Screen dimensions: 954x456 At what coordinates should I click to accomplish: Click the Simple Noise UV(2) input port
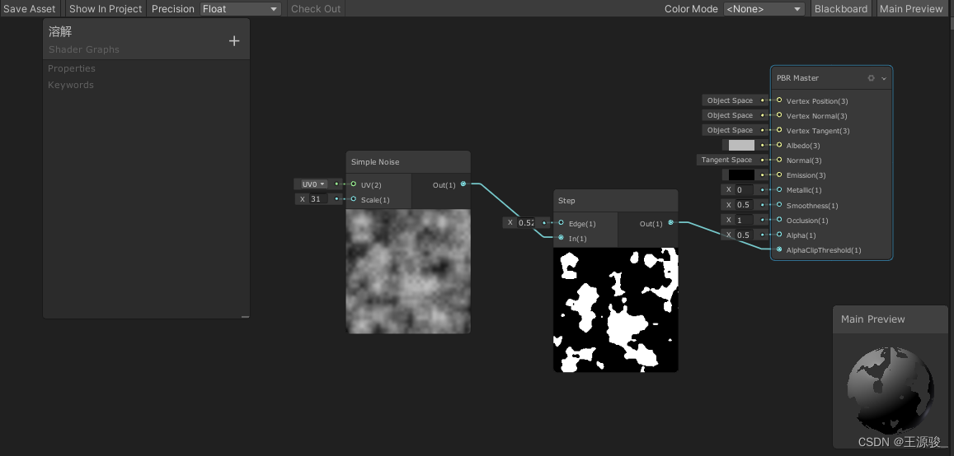point(354,184)
